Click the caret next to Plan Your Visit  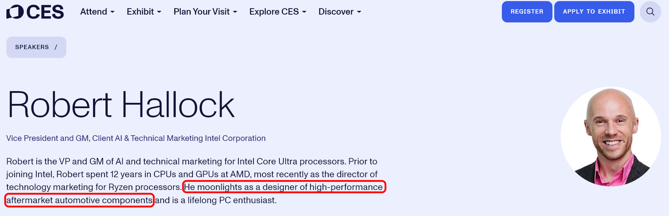click(x=235, y=12)
